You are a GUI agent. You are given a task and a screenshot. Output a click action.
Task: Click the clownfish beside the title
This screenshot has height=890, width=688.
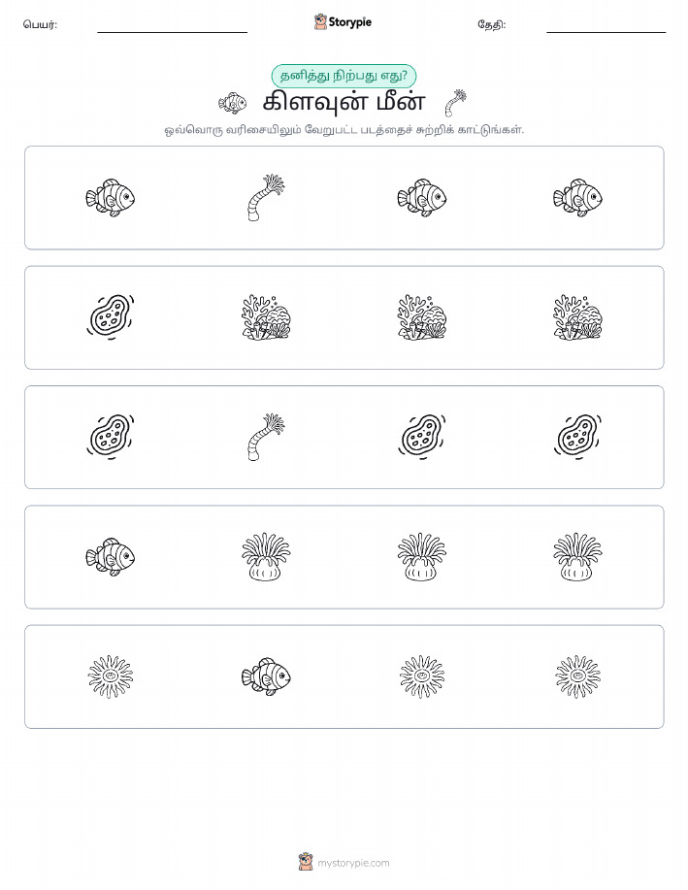tap(233, 103)
